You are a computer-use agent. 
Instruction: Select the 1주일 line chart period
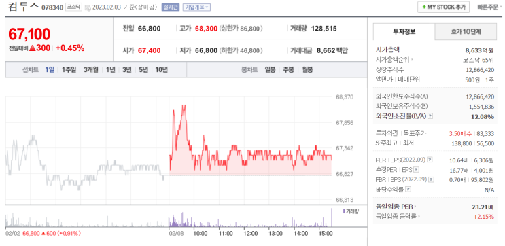coord(69,69)
